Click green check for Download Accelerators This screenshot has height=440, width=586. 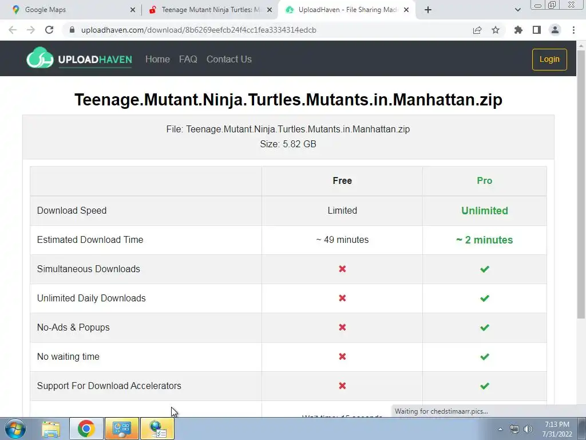pos(484,386)
